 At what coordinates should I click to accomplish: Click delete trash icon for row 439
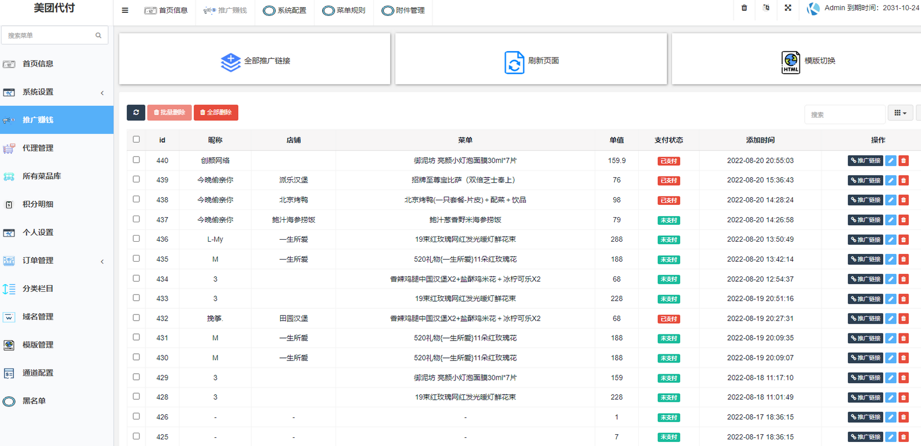pyautogui.click(x=904, y=180)
